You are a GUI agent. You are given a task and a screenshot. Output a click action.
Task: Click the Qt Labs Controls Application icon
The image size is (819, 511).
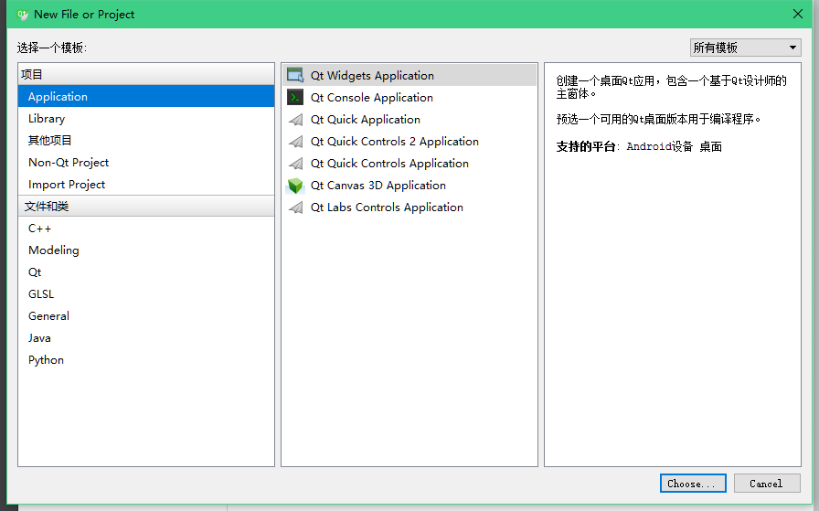pyautogui.click(x=295, y=208)
